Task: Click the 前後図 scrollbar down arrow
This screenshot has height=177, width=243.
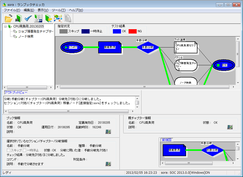Action: click(238, 159)
